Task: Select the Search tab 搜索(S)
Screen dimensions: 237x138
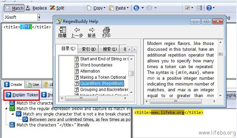Action: (109, 49)
